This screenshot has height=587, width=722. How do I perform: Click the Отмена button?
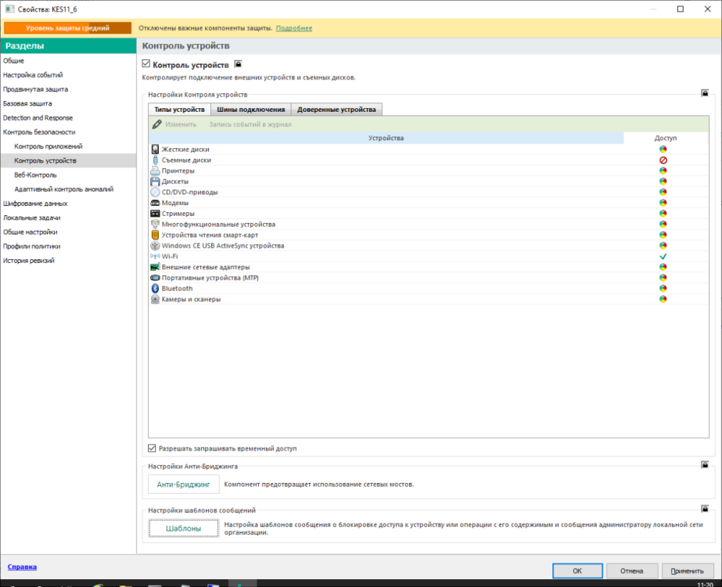(x=632, y=571)
